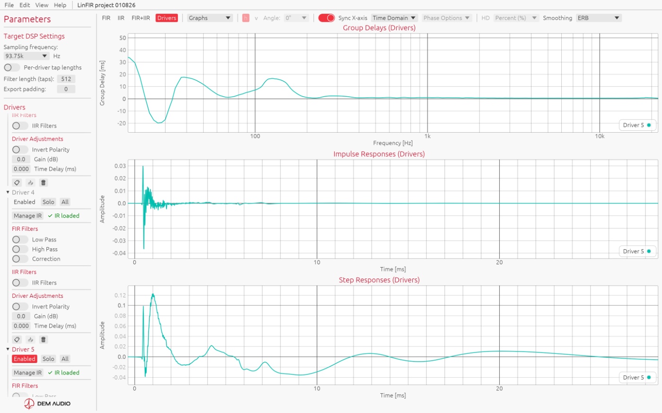
Task: Click the trash icon directly above Driver 4 header
Action: click(44, 183)
